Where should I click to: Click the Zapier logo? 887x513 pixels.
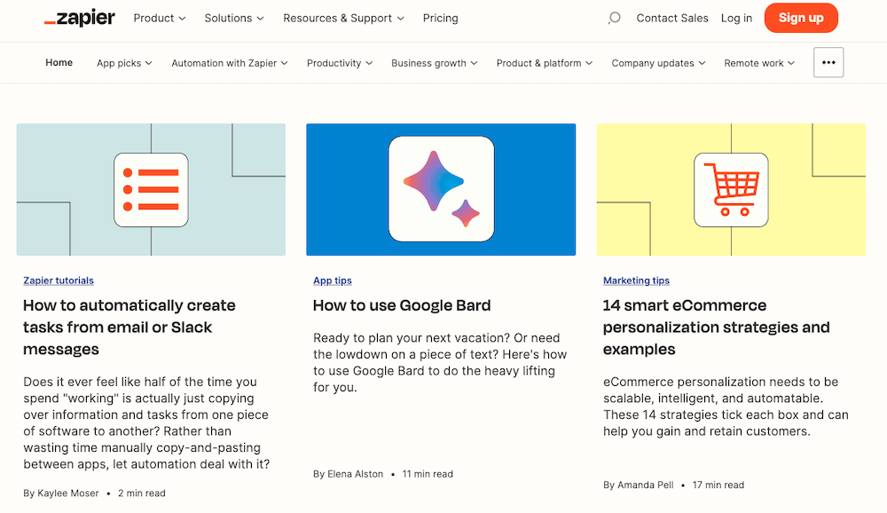click(79, 18)
